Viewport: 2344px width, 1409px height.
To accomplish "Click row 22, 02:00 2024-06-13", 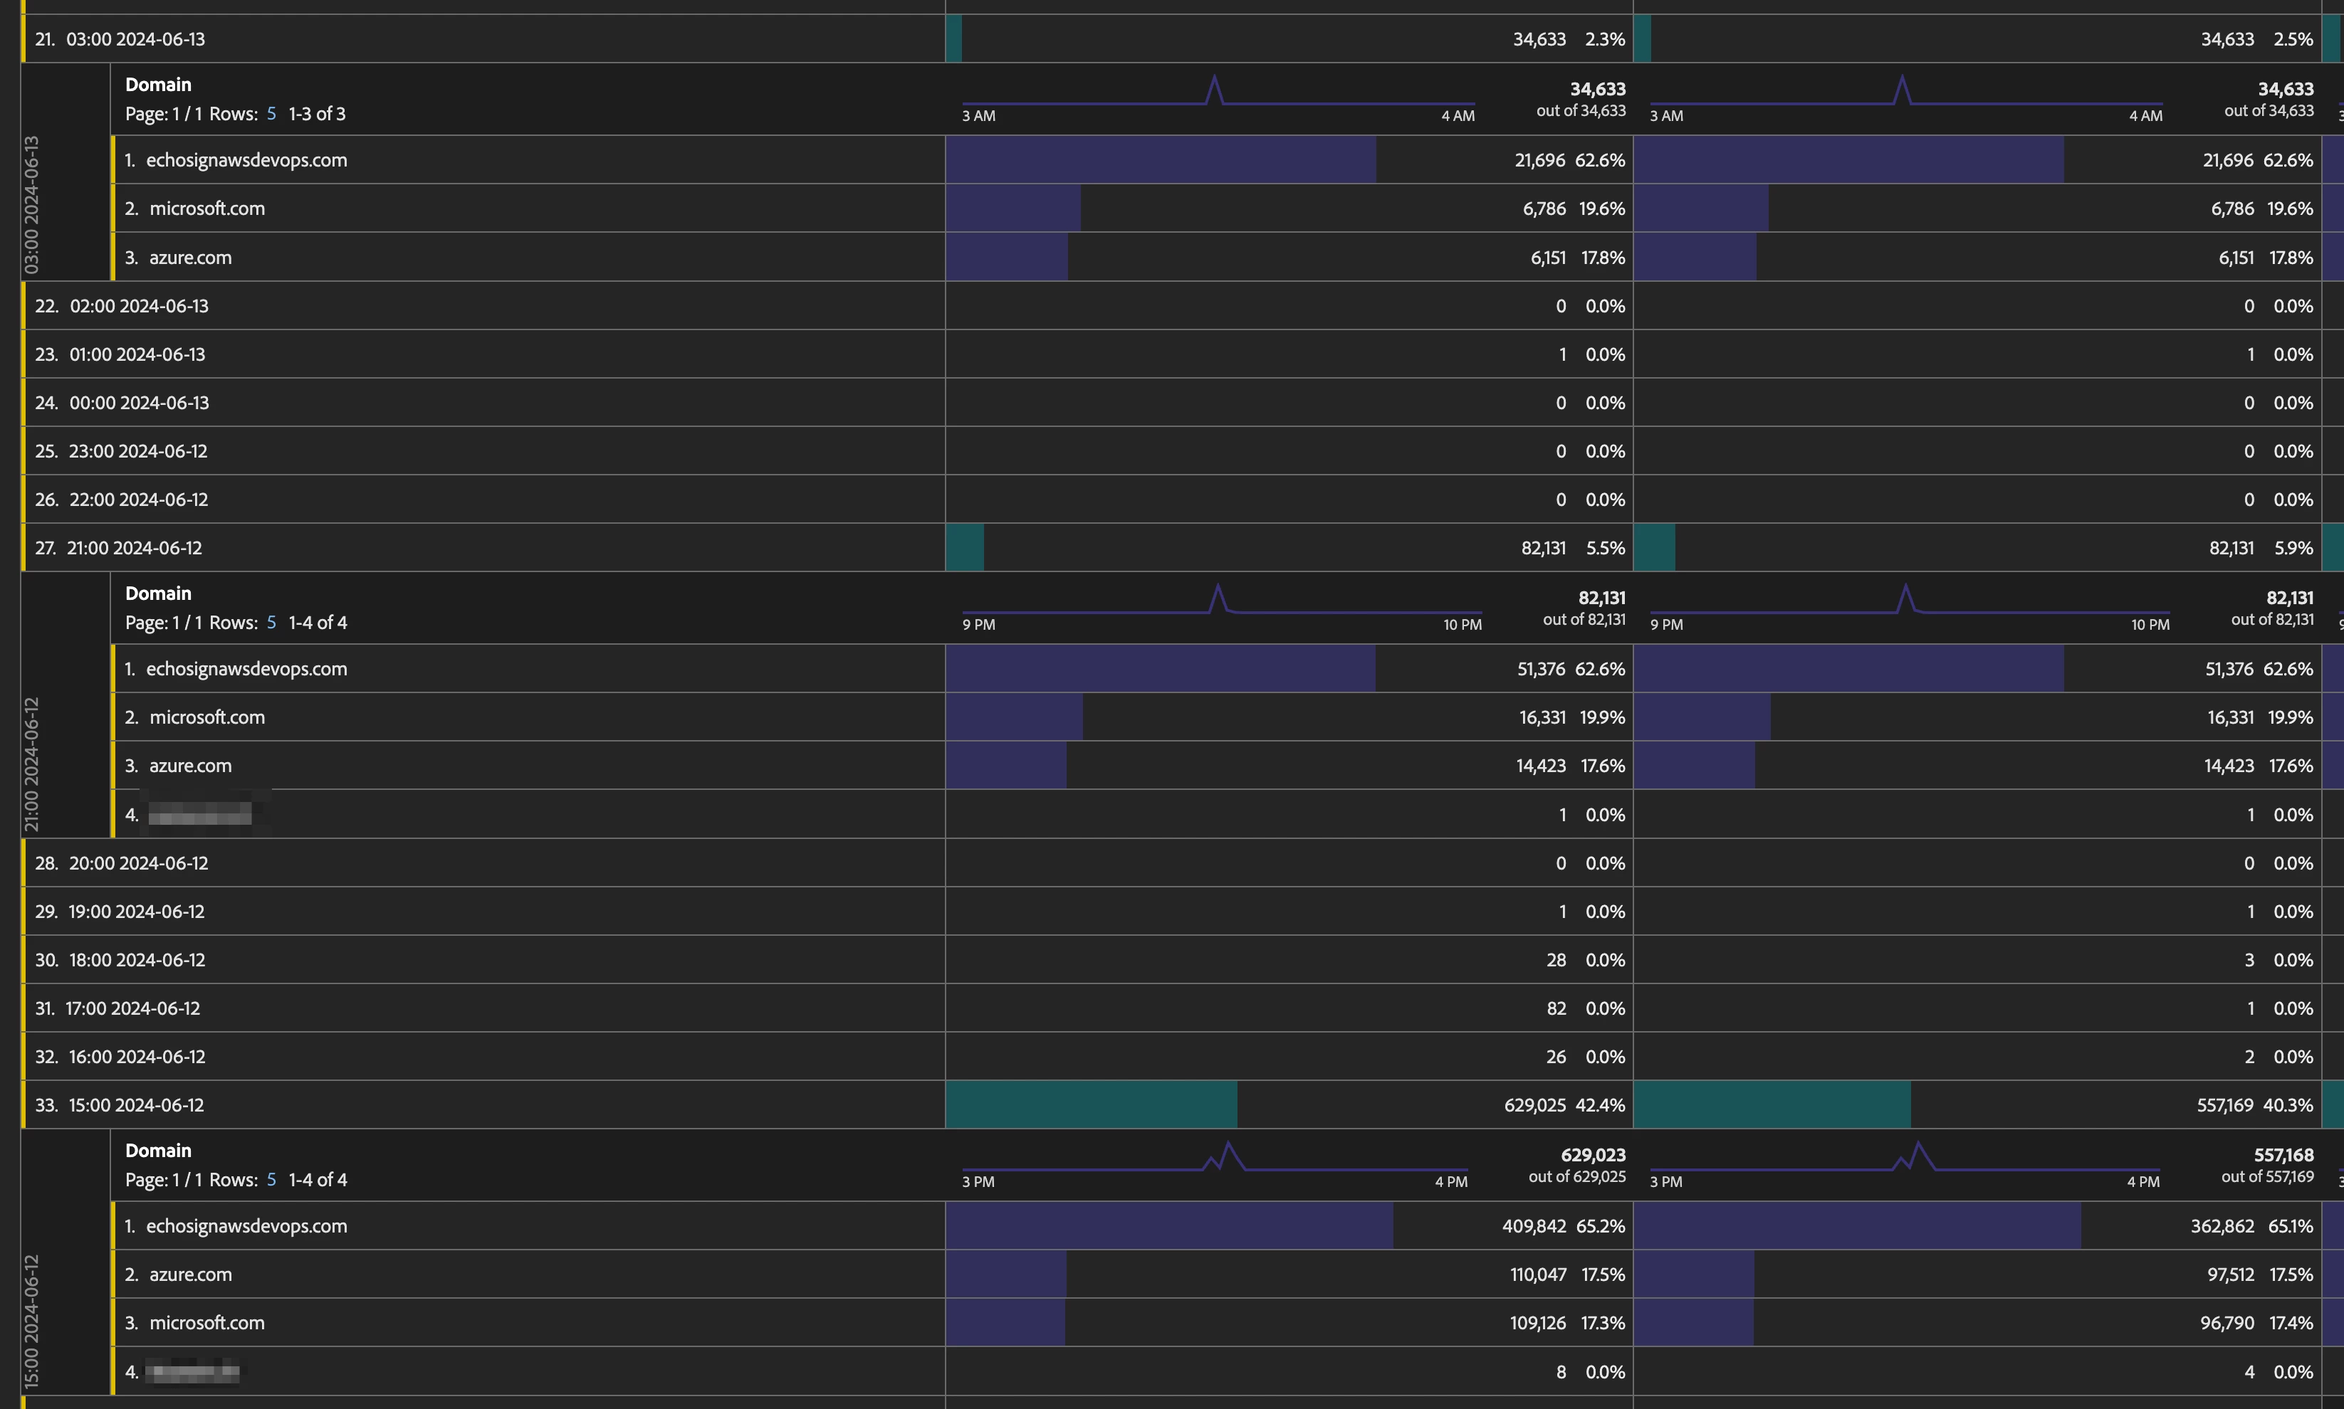I will tap(139, 307).
